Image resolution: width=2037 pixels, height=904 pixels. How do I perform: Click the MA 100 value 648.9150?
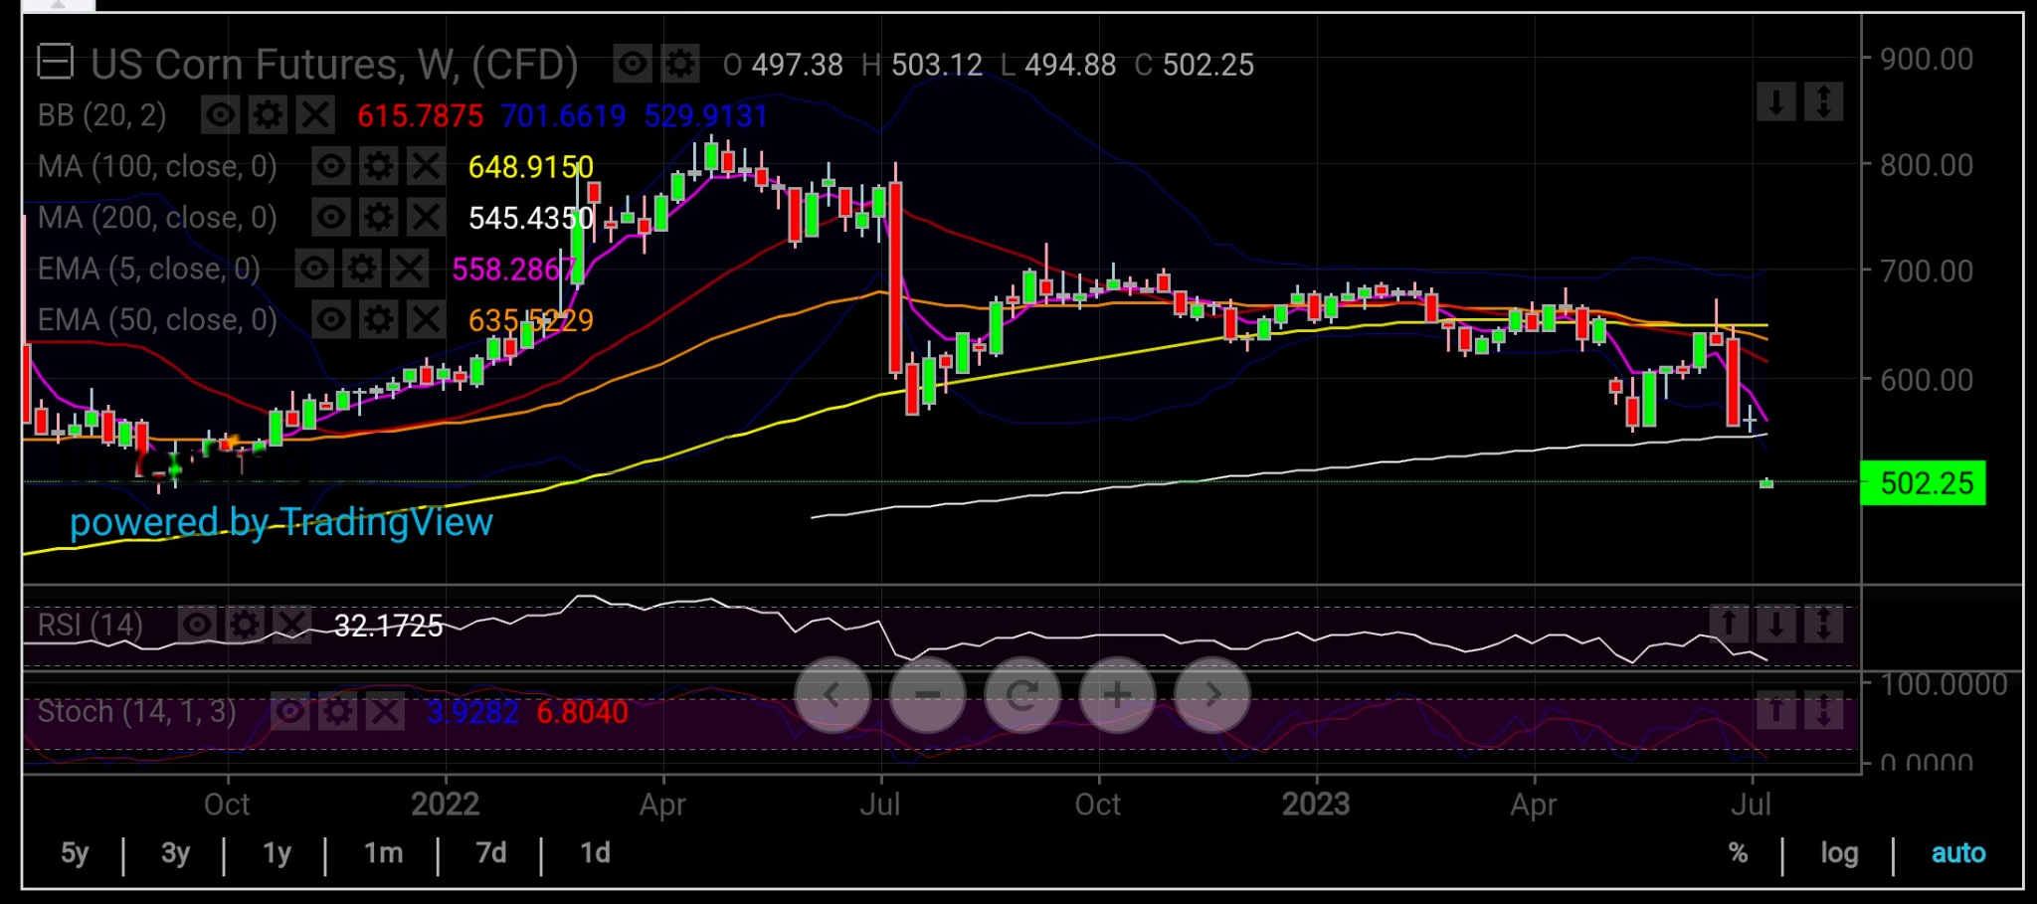pos(531,167)
